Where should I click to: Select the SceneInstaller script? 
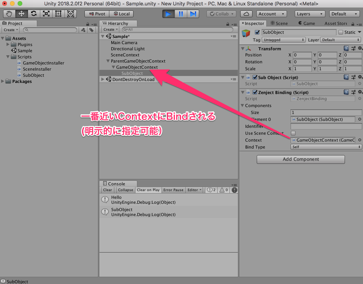[37, 69]
